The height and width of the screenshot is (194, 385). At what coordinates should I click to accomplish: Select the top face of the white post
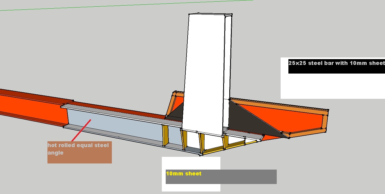tap(210, 14)
